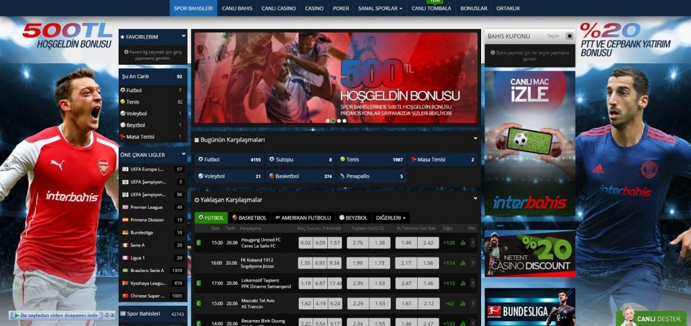
Task: Click the Bundesliga Germany flag icon
Action: pyautogui.click(x=125, y=233)
